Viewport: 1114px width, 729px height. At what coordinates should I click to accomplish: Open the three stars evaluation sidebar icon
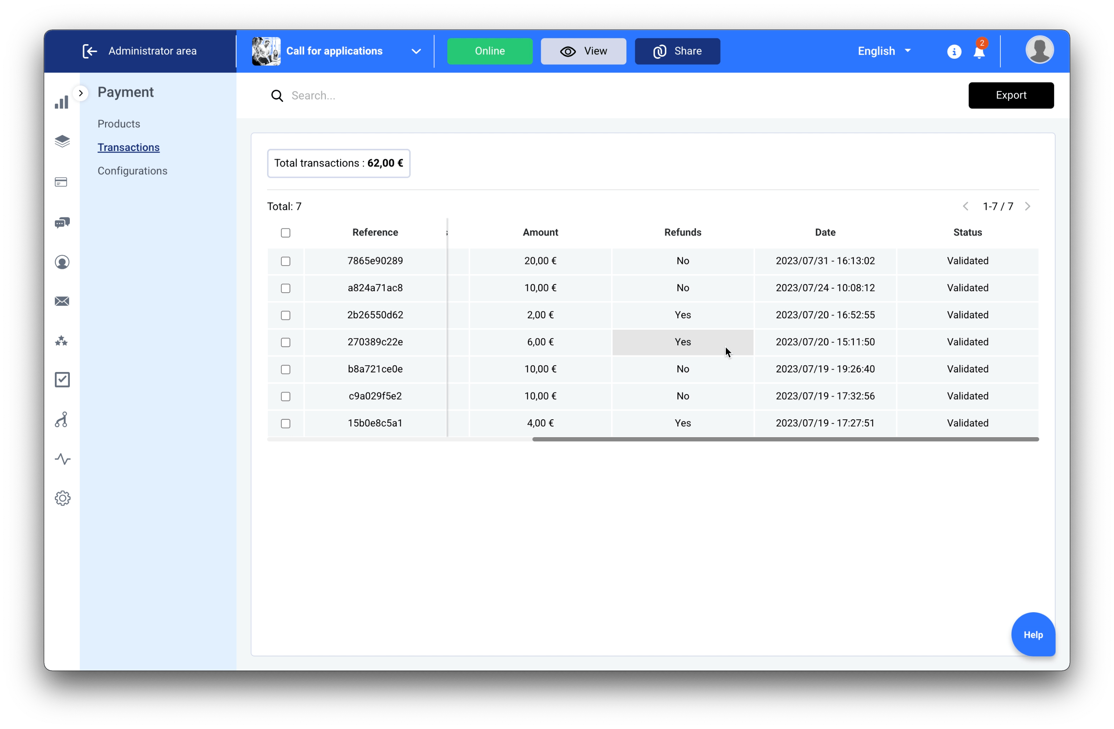(x=61, y=341)
